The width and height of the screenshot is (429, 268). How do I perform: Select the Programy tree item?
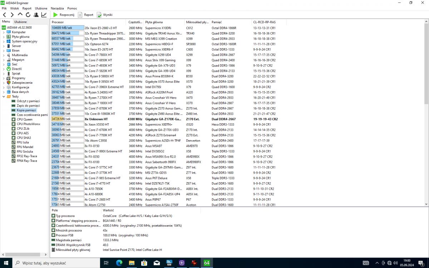click(16, 78)
